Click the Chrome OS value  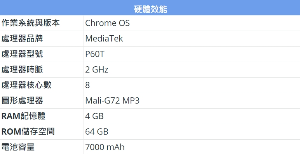pos(107,23)
